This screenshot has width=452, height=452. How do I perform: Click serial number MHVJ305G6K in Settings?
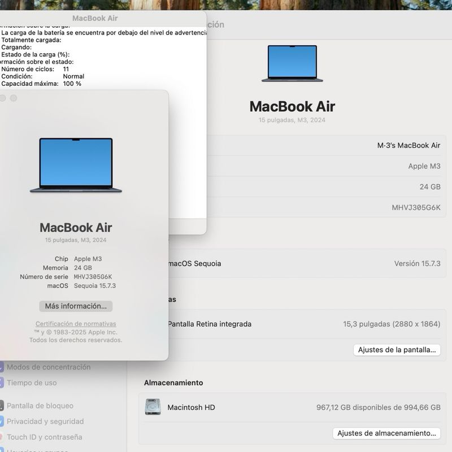point(416,207)
